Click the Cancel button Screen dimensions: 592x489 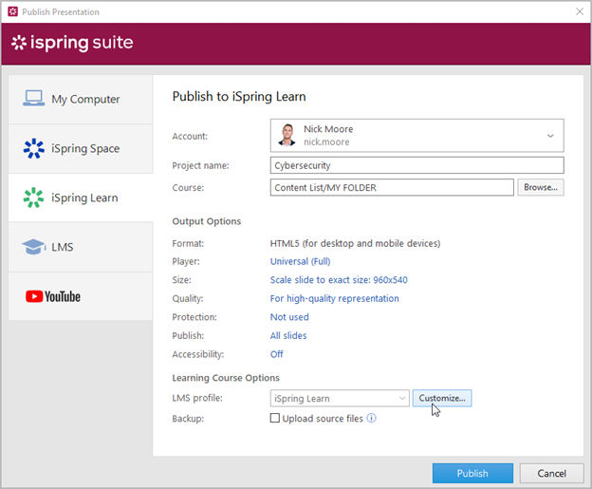(551, 473)
